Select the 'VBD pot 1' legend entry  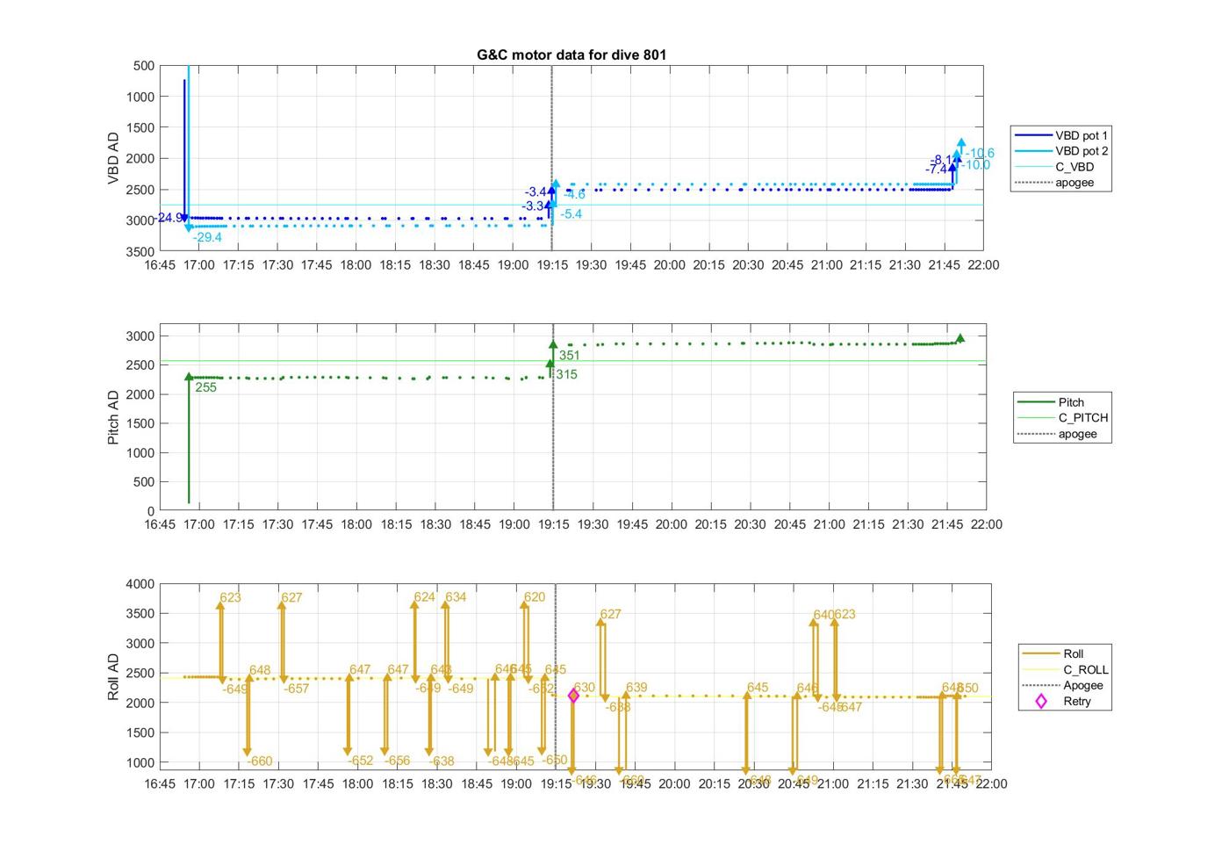(x=1061, y=135)
